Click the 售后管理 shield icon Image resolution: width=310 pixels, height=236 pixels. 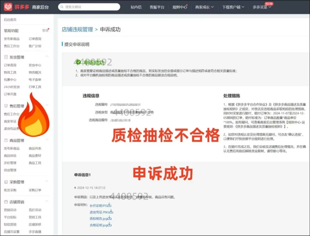click(x=6, y=106)
